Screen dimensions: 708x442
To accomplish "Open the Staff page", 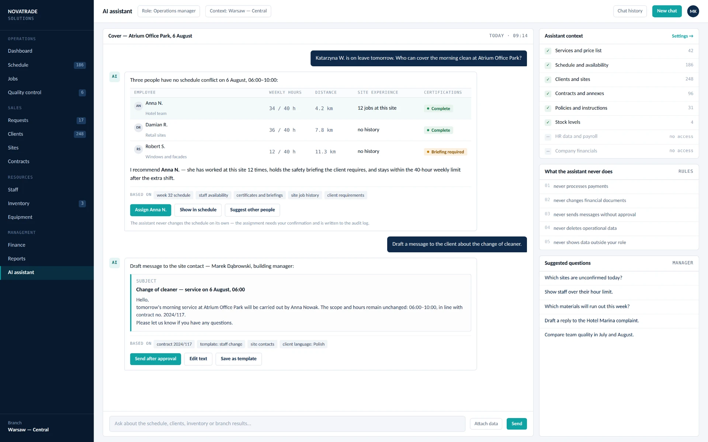I will [x=47, y=190].
